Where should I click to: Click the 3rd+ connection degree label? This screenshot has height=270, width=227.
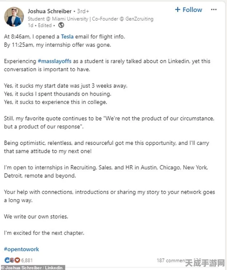pyautogui.click(x=83, y=11)
